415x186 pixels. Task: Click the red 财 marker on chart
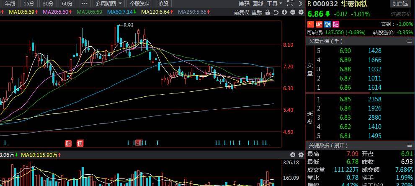tap(68, 143)
